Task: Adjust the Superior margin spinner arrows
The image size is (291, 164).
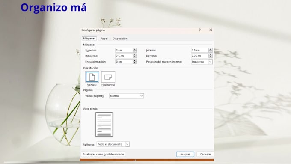Action: click(135, 50)
